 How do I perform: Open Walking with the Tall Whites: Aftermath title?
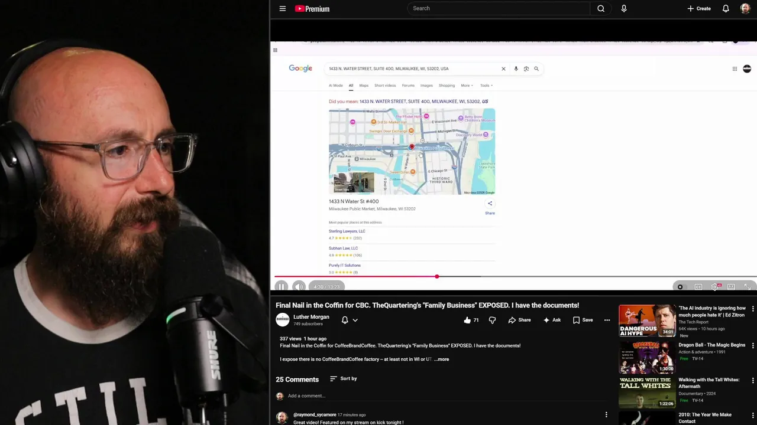tap(709, 383)
